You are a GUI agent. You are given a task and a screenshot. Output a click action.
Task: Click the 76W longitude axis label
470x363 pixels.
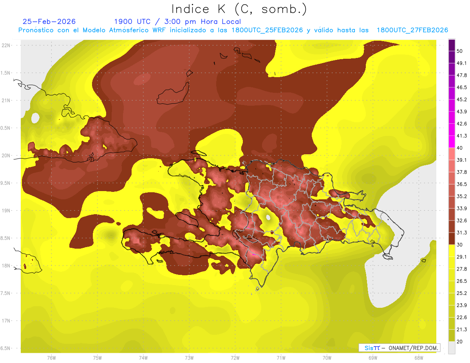point(51,358)
